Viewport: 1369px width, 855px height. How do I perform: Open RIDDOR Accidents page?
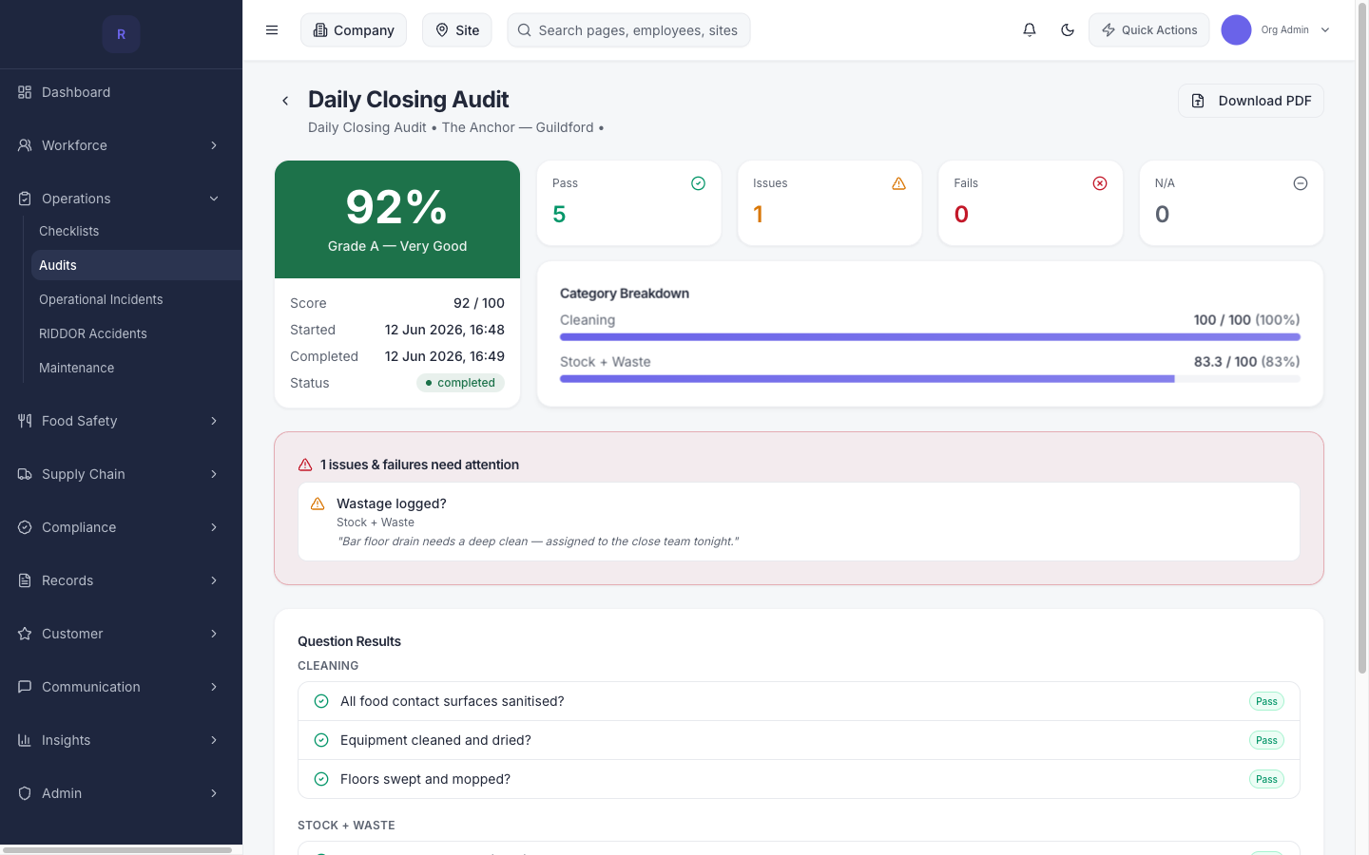tap(136, 333)
